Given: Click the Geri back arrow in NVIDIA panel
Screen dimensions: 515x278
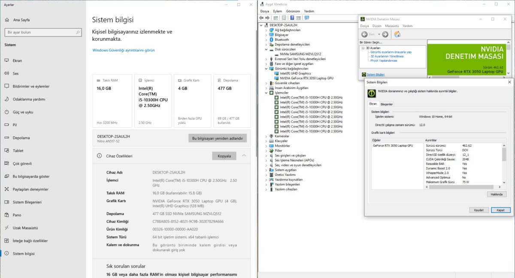Looking at the screenshot, I should coord(364,34).
